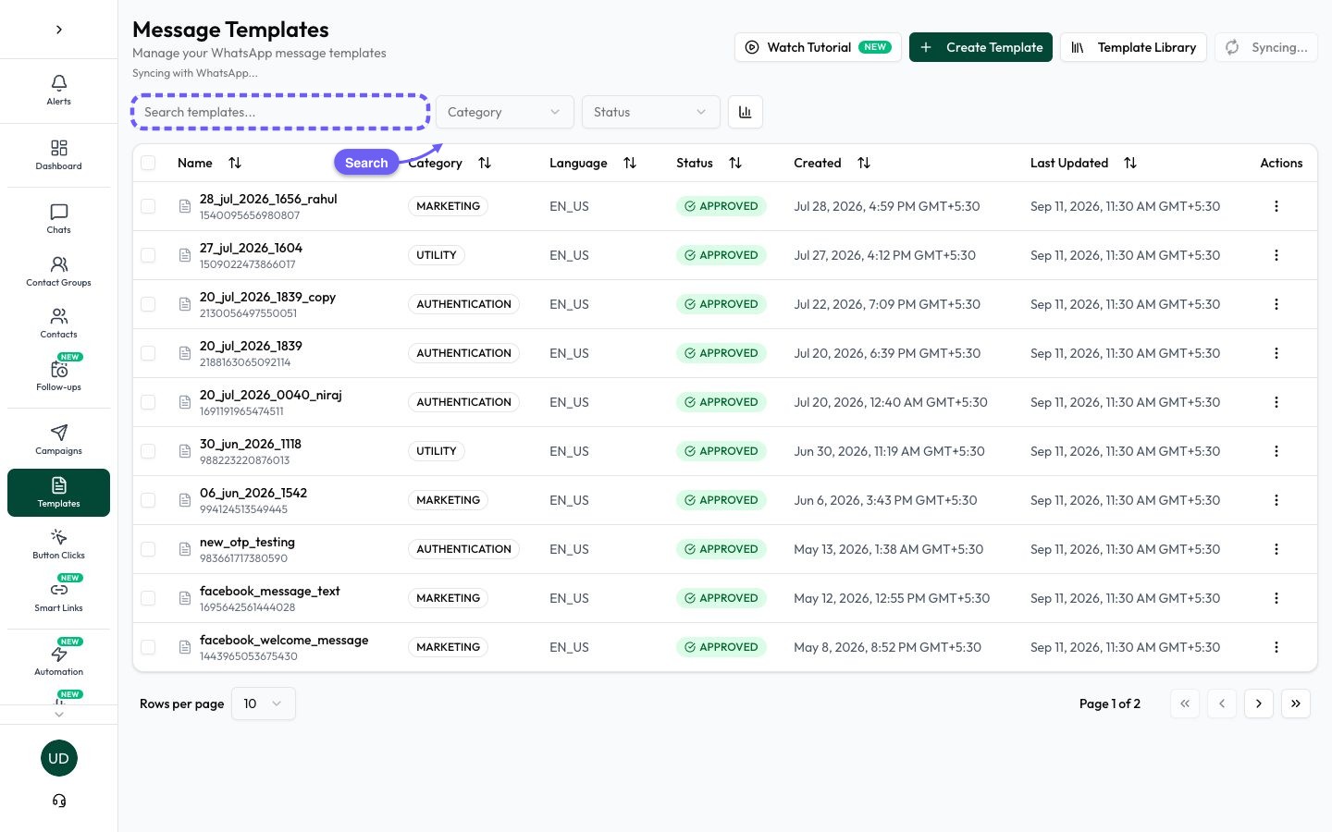Go to Dashboard in sidebar
The width and height of the screenshot is (1332, 832).
click(58, 154)
